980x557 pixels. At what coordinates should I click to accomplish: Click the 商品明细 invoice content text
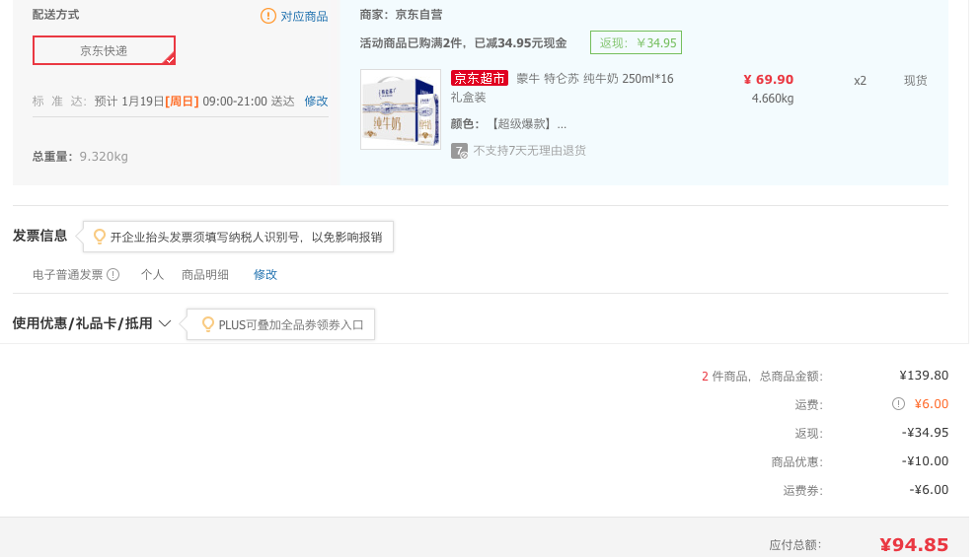[x=205, y=275]
